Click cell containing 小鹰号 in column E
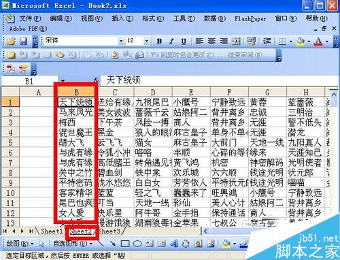This screenshot has height=260, width=340. 191,102
